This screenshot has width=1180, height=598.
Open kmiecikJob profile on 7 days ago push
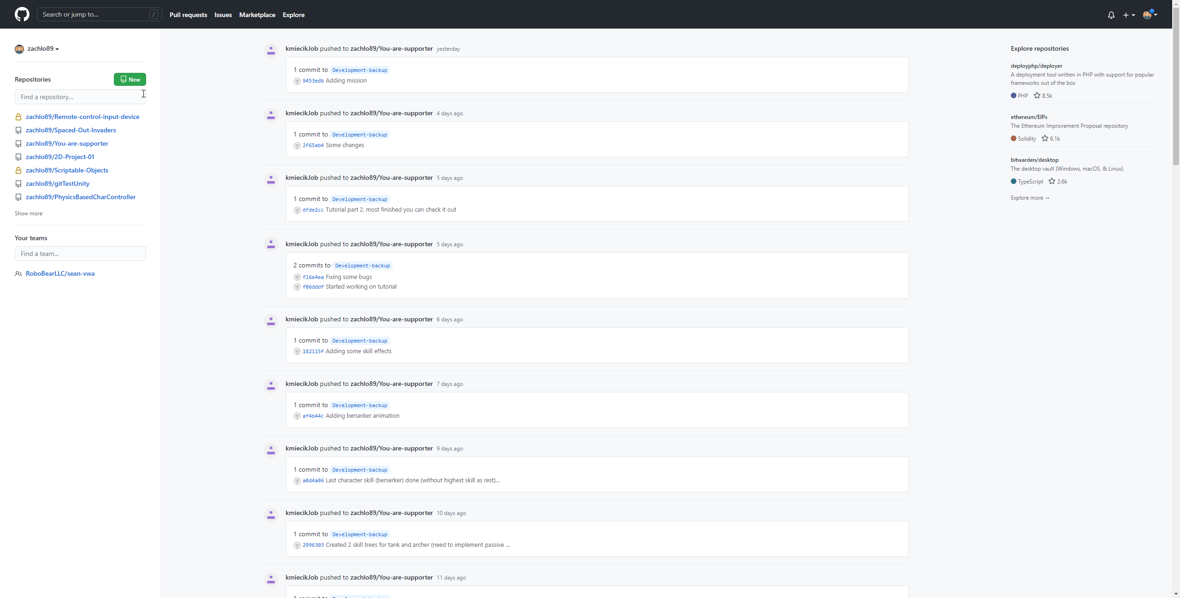[301, 384]
